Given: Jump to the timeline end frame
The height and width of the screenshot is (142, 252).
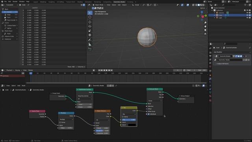Looking at the screenshot, I should (x=111, y=70).
